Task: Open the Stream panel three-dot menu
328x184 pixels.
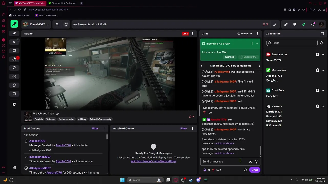Action: pos(192,34)
